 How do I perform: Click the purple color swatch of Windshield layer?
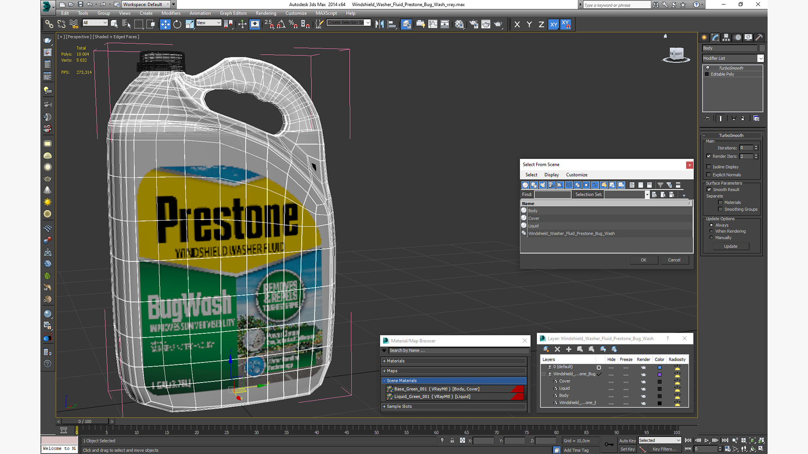(659, 374)
